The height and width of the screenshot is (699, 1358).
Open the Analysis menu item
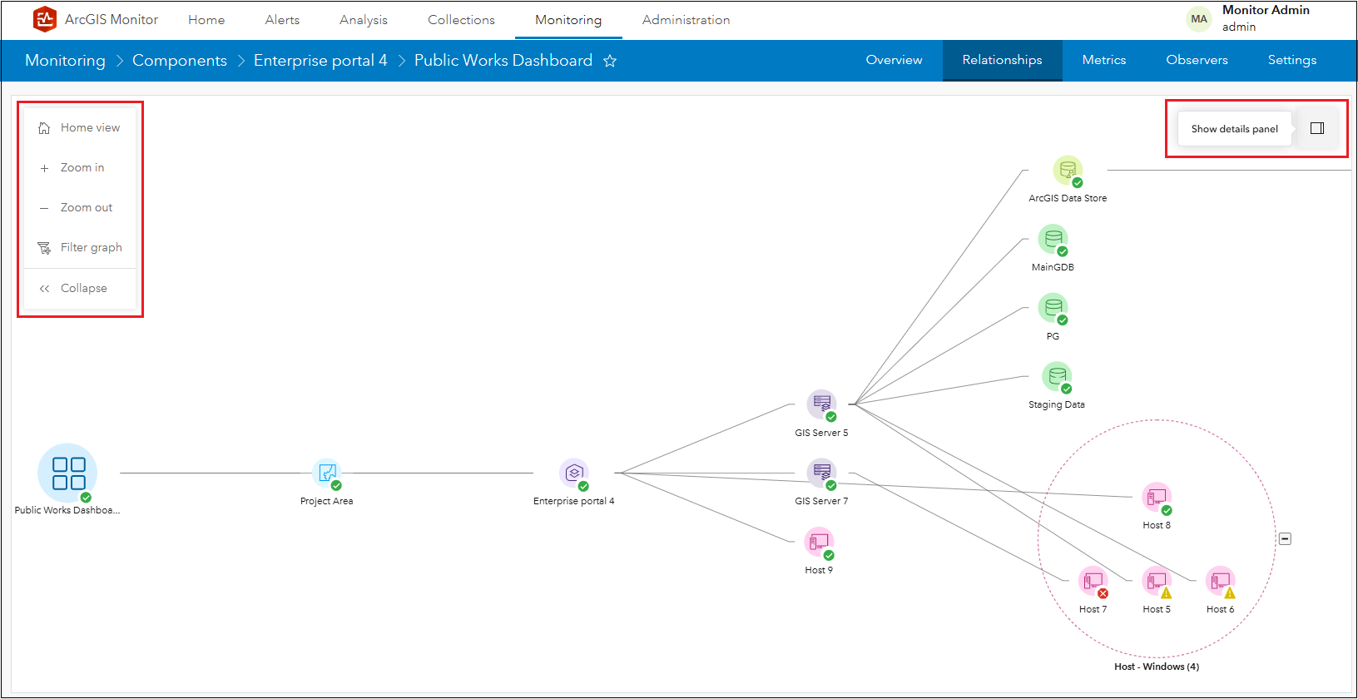point(364,20)
